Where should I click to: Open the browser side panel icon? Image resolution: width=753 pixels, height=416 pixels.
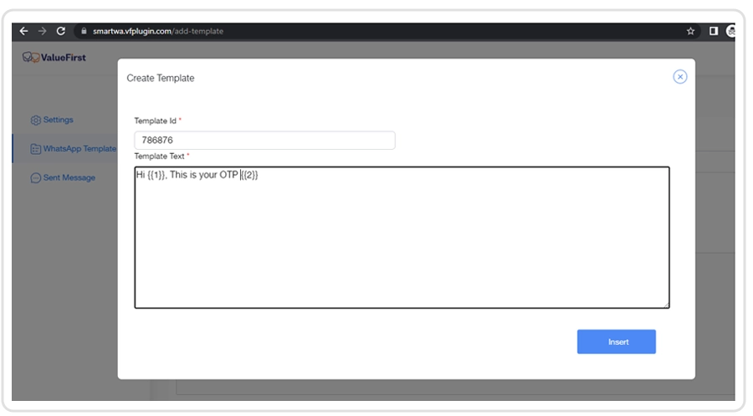(713, 31)
